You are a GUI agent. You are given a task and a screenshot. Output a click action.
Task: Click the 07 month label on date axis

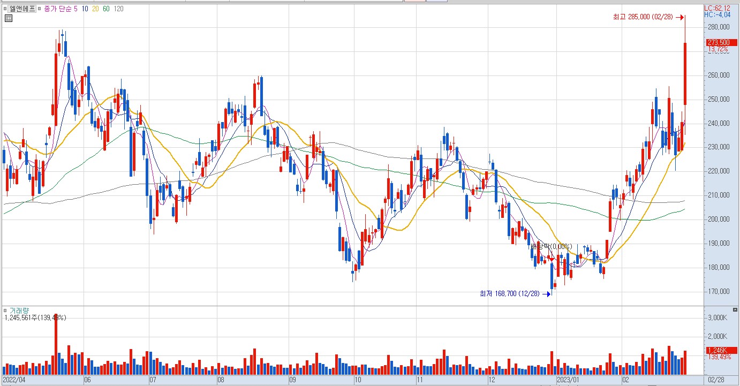153,380
